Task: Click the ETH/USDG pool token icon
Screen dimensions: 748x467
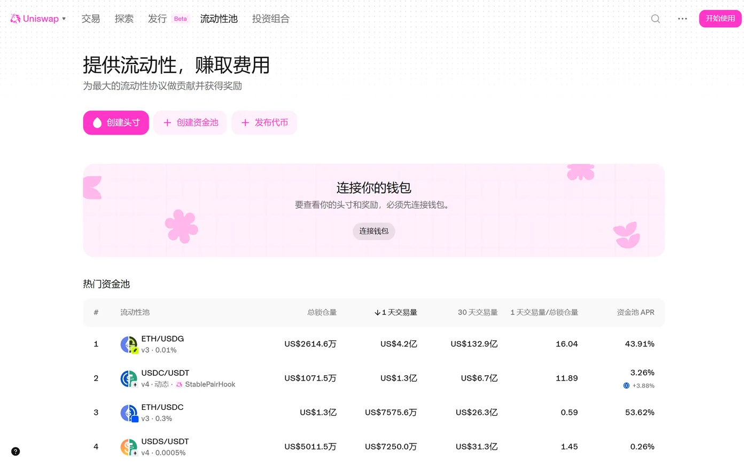Action: [x=129, y=345]
